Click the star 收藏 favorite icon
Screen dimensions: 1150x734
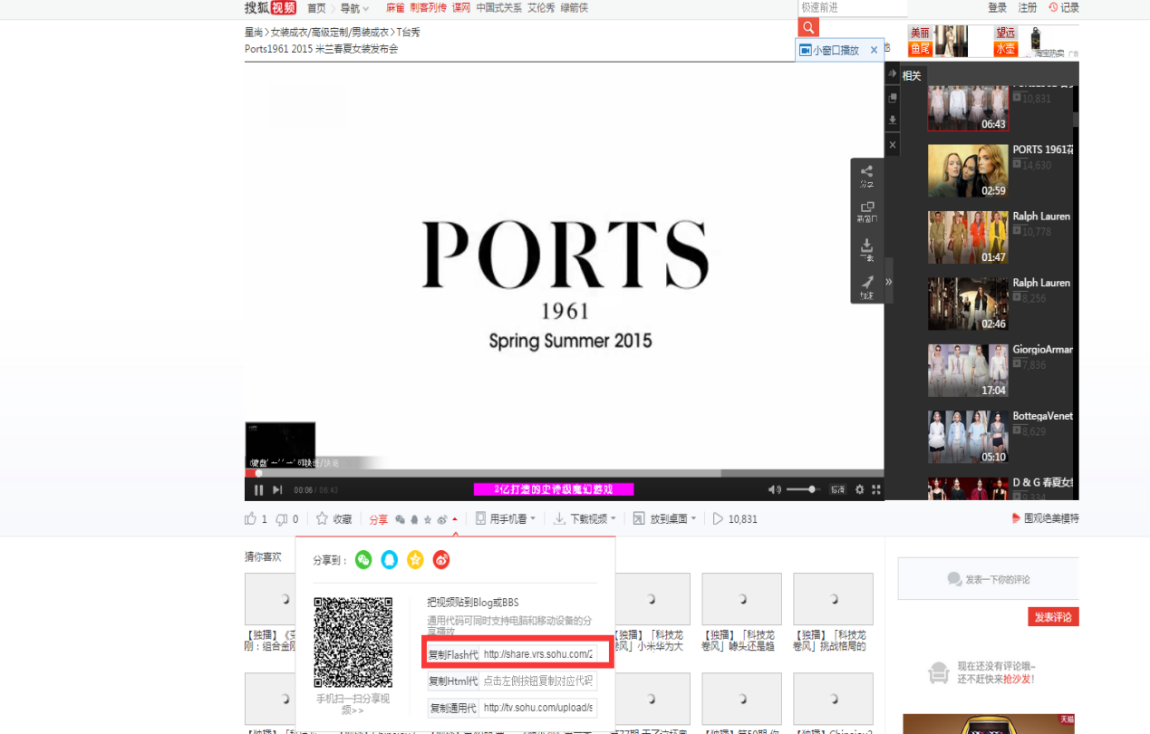[x=322, y=519]
